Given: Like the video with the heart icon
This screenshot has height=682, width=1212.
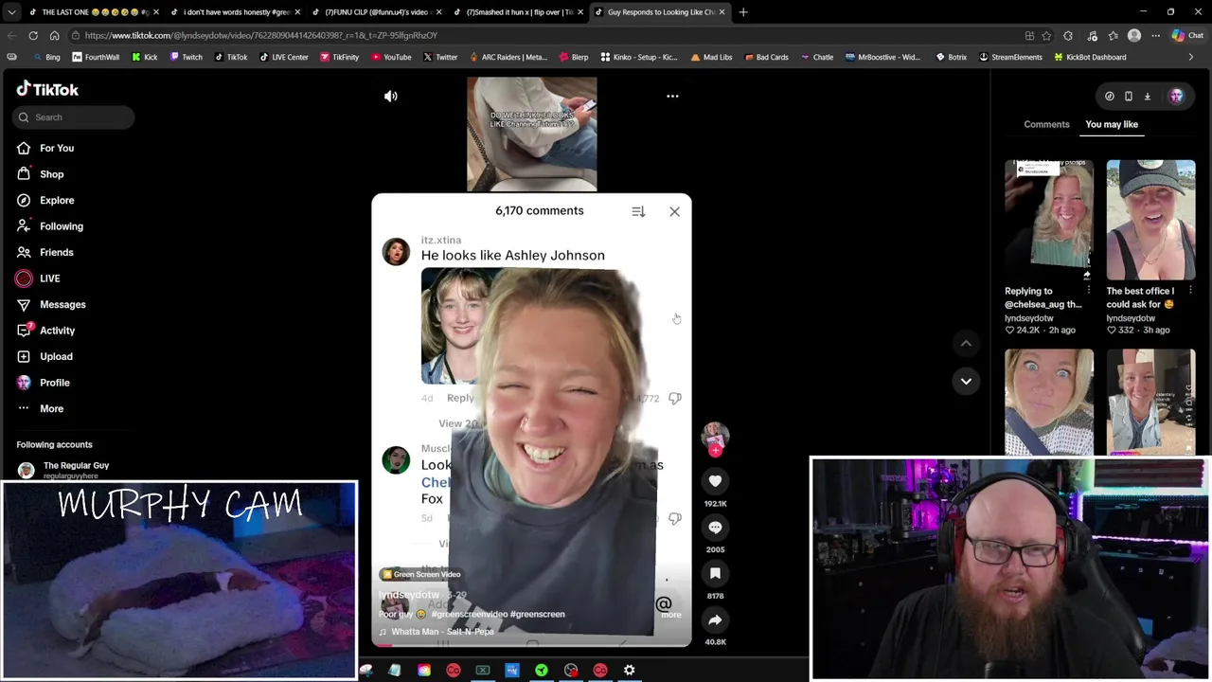Looking at the screenshot, I should (x=715, y=481).
